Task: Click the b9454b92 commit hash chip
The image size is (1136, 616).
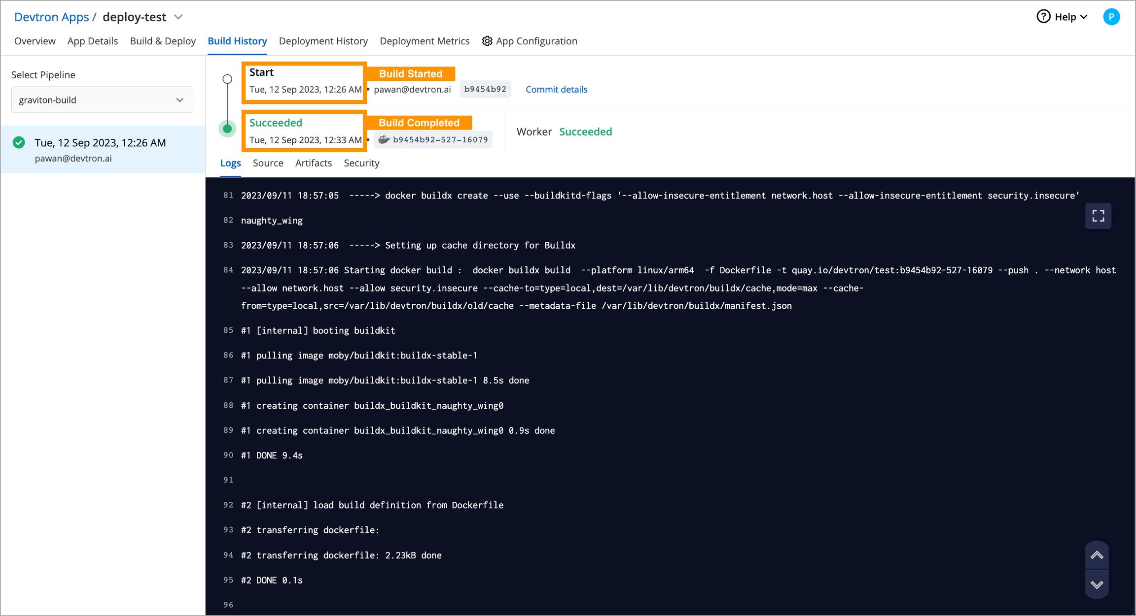Action: pyautogui.click(x=485, y=89)
